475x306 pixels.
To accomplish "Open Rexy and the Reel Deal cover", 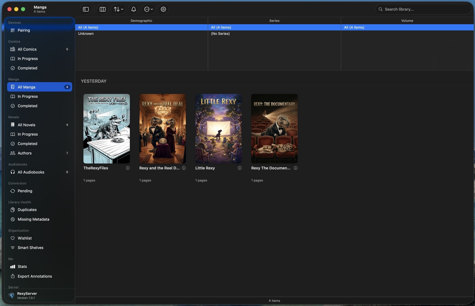I will click(x=163, y=129).
